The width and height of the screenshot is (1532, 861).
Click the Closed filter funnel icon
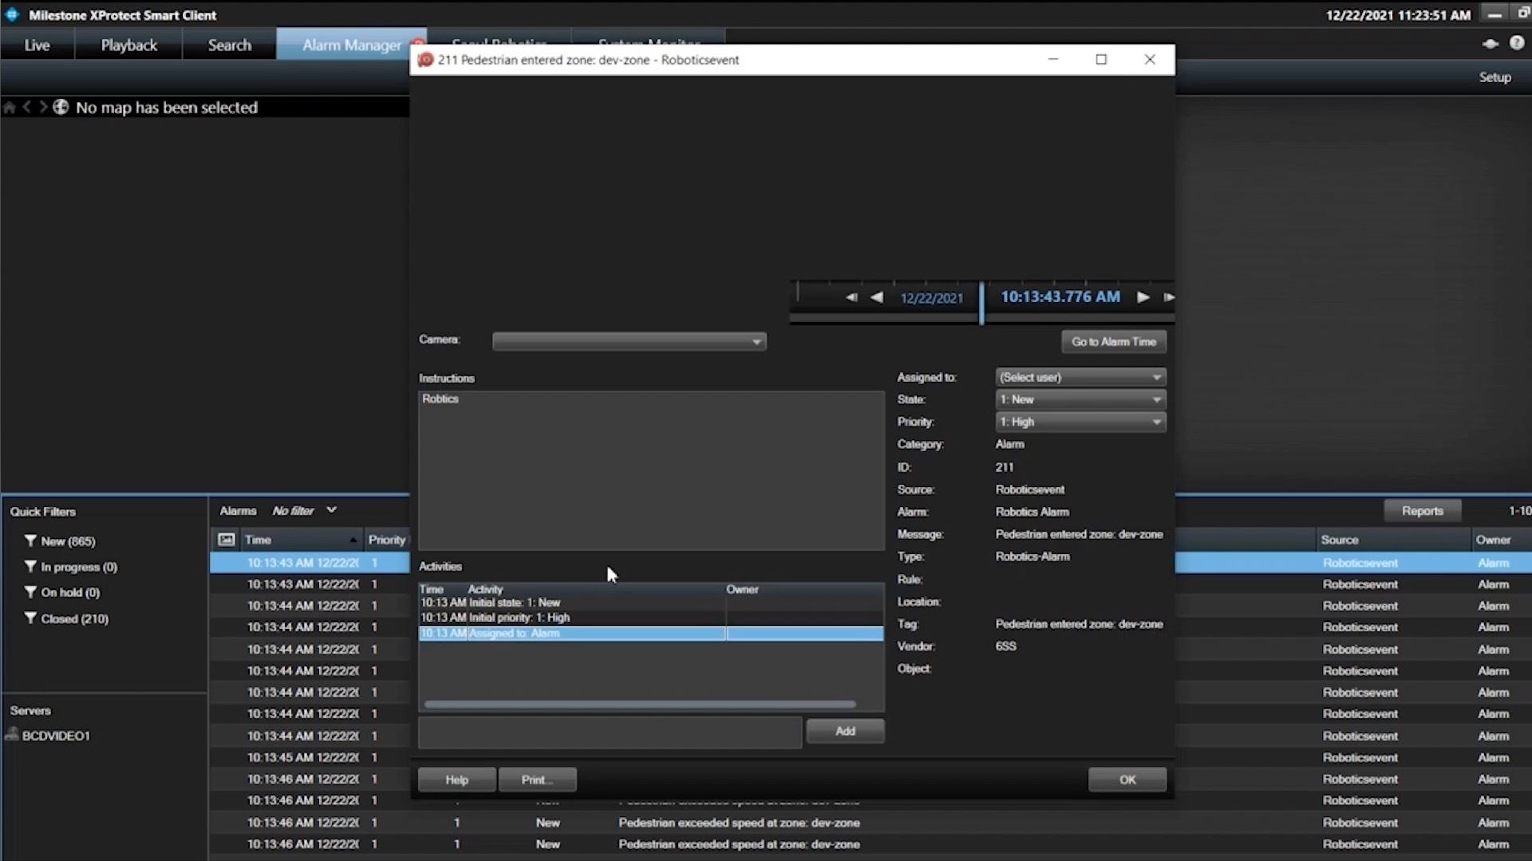pos(30,618)
